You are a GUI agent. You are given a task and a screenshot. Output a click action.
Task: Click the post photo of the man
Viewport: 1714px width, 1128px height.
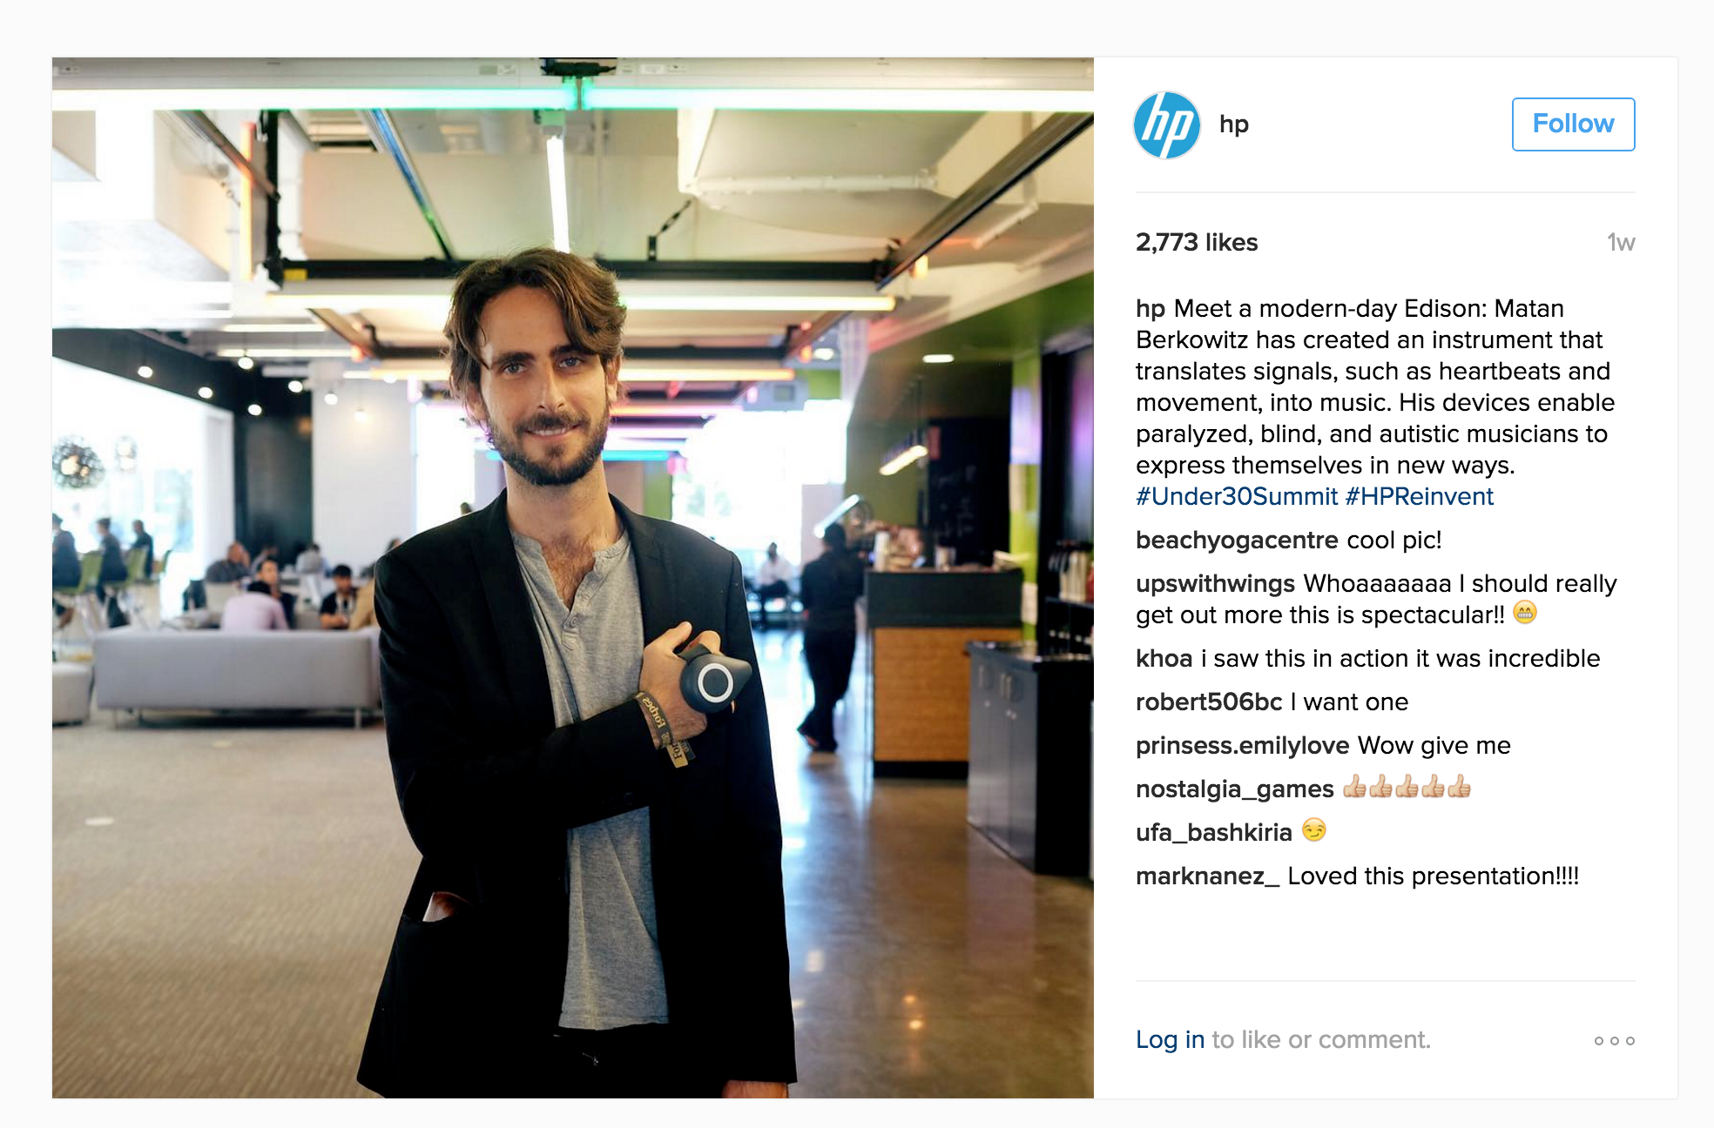[573, 578]
